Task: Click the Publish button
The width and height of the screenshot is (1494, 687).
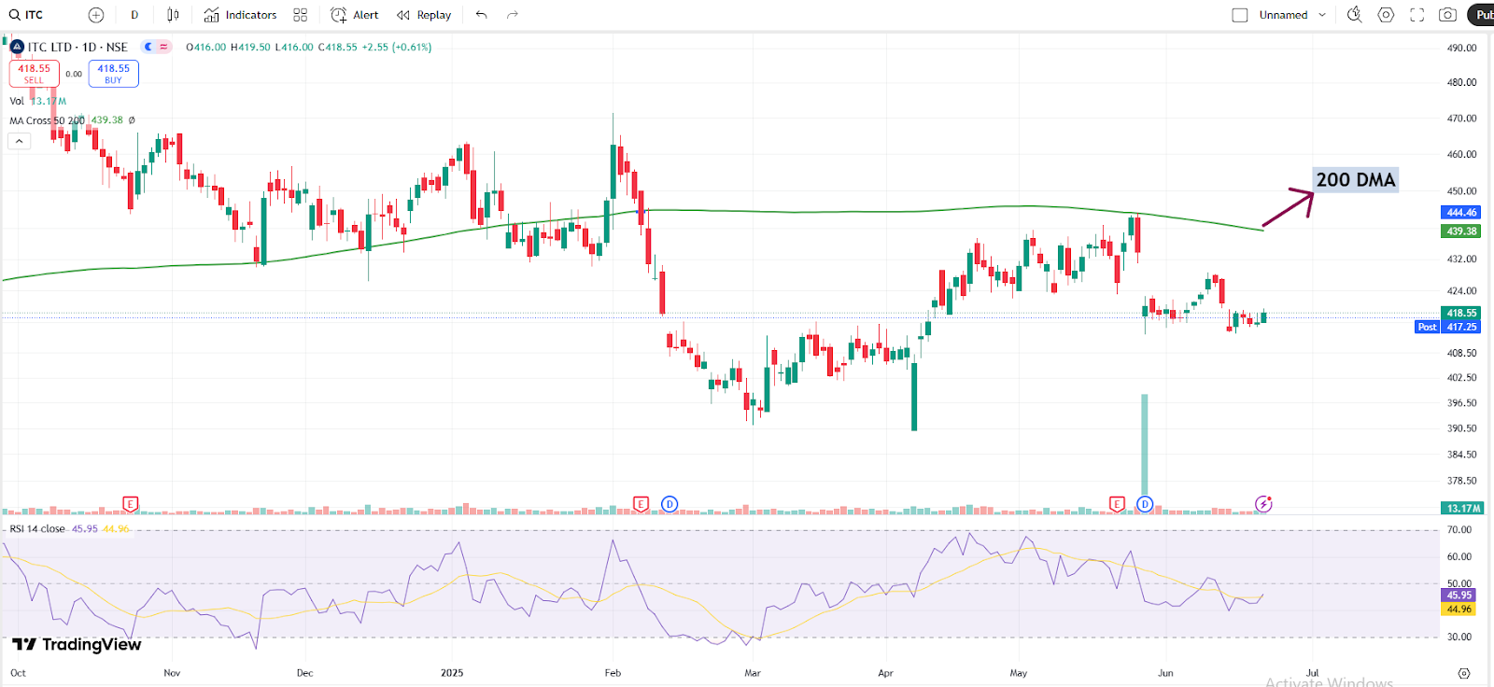Action: point(1482,15)
